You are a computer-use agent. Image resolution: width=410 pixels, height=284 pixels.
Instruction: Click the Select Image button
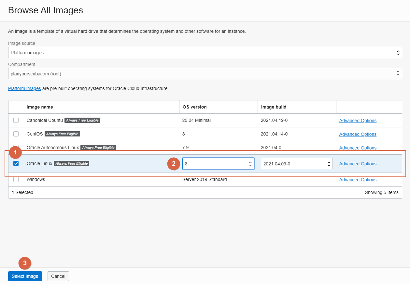point(25,276)
